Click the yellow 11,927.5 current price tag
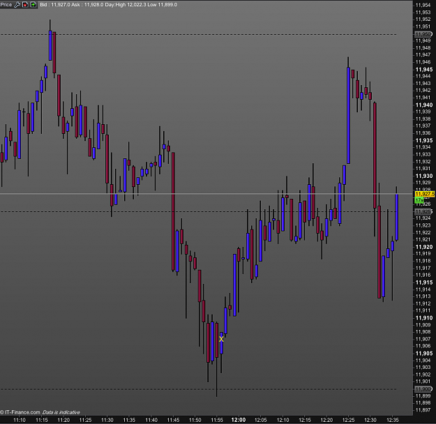This screenshot has width=436, height=424. click(x=425, y=194)
